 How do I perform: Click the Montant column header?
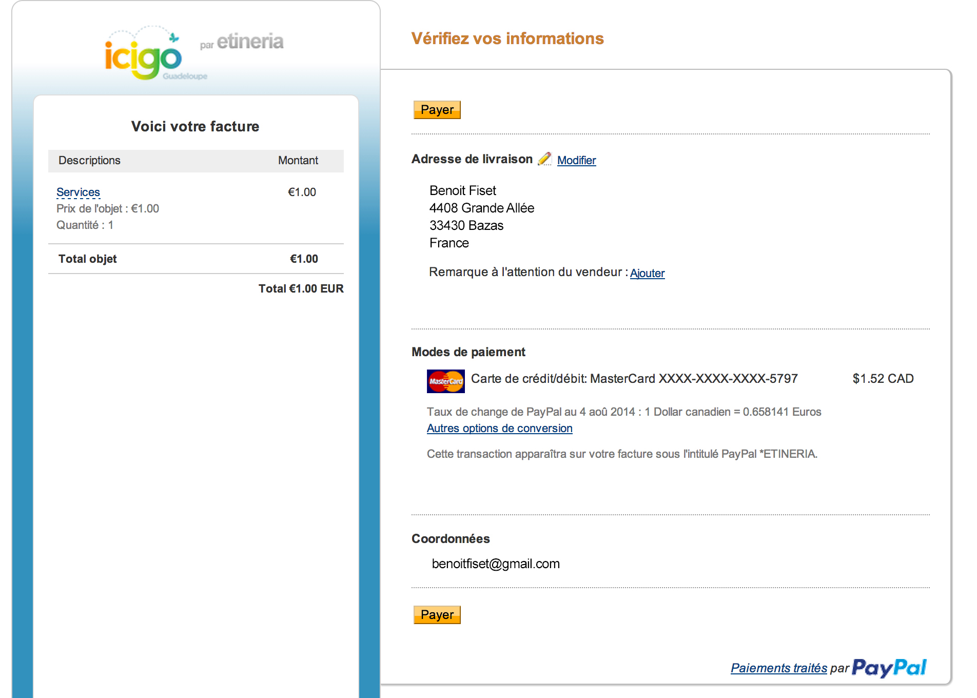[298, 160]
